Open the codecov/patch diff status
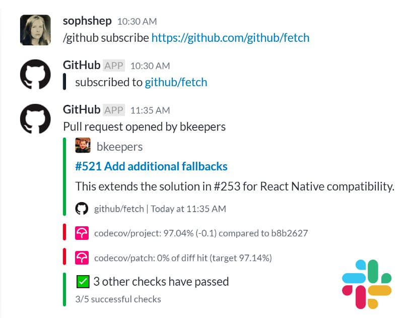Viewport: 403px width, 318px height. tap(183, 258)
